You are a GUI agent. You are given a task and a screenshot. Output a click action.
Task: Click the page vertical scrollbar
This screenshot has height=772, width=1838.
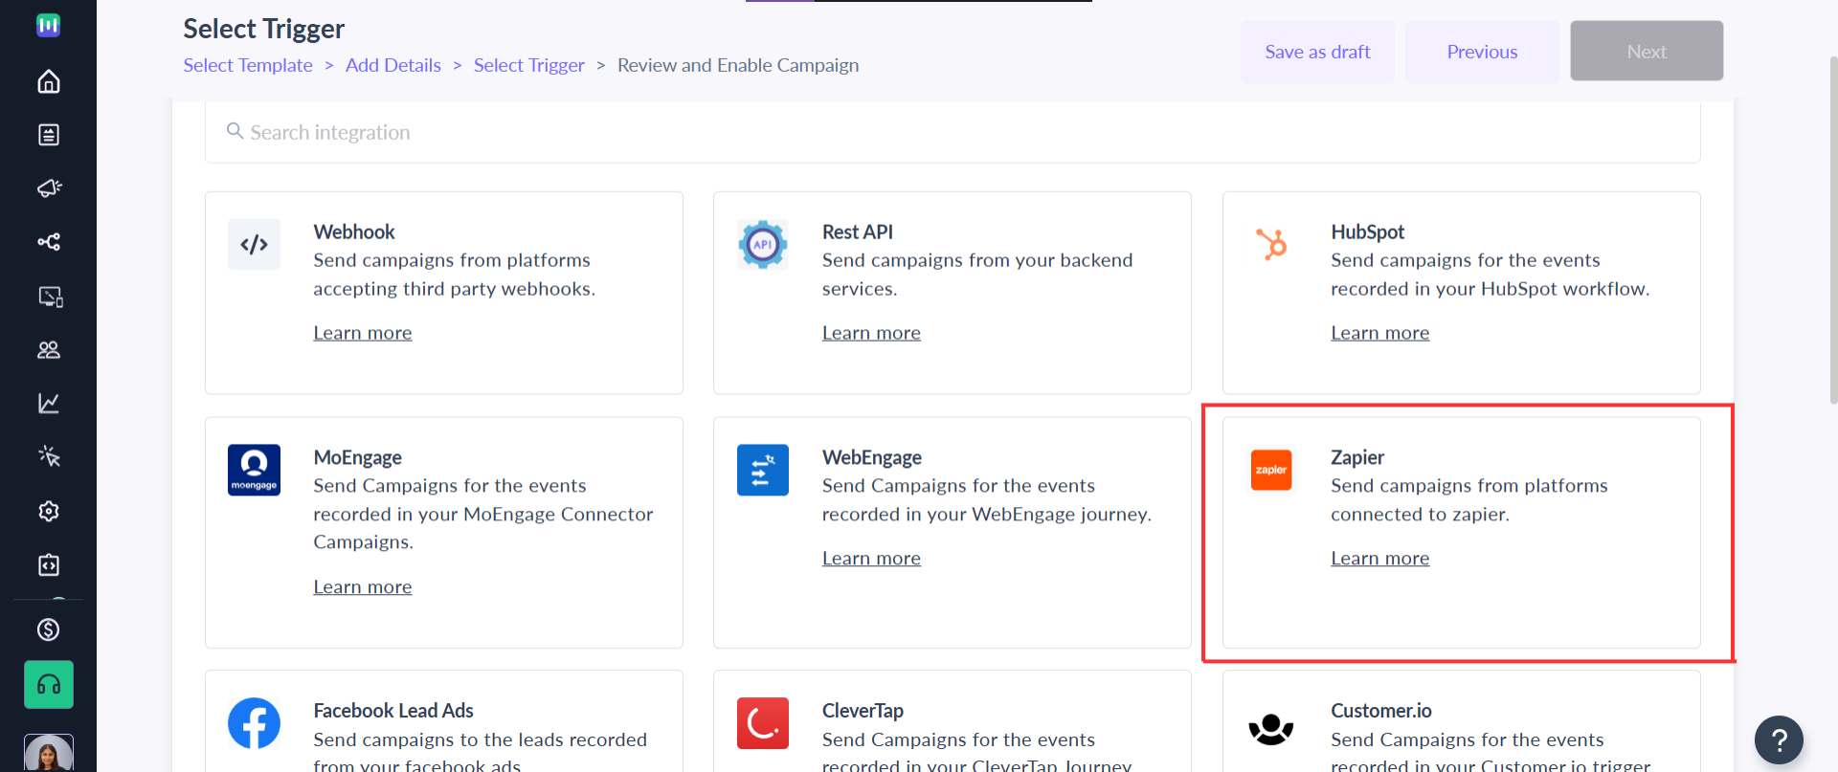(1832, 230)
